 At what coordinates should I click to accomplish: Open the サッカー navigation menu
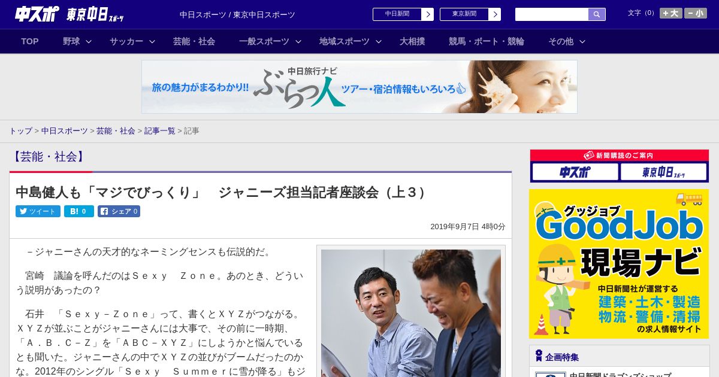[x=126, y=41]
